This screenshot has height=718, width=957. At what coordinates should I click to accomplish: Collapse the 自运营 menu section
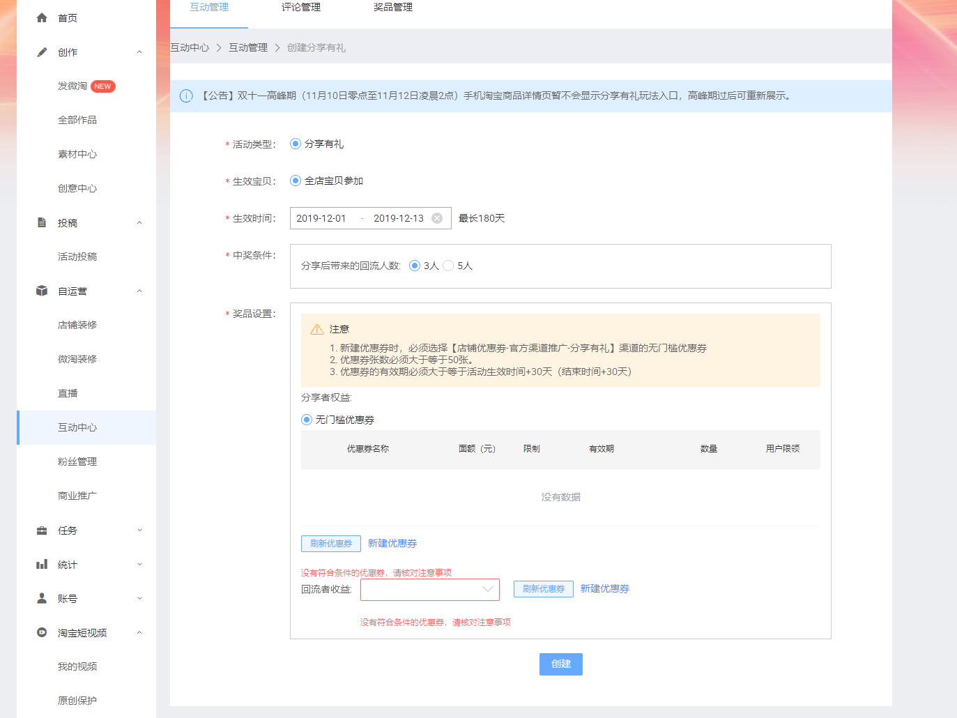[x=139, y=291]
